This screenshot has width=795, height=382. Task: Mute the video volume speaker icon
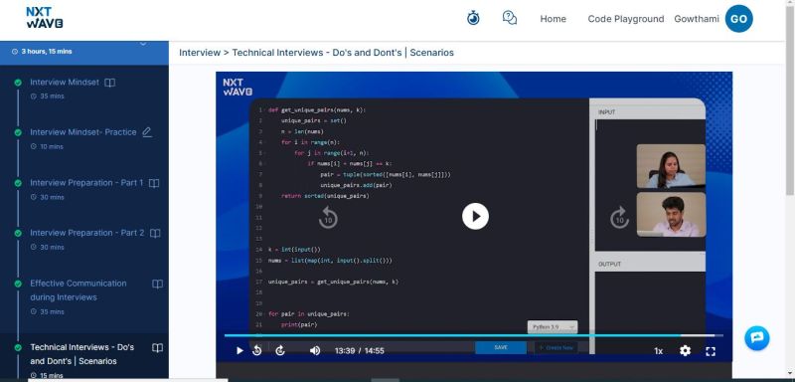click(315, 350)
